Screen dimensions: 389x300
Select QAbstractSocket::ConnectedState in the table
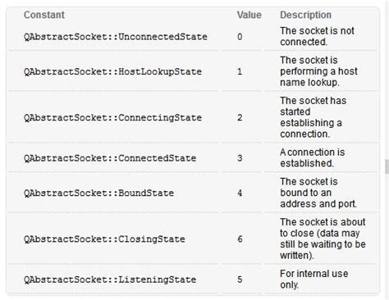coord(110,158)
